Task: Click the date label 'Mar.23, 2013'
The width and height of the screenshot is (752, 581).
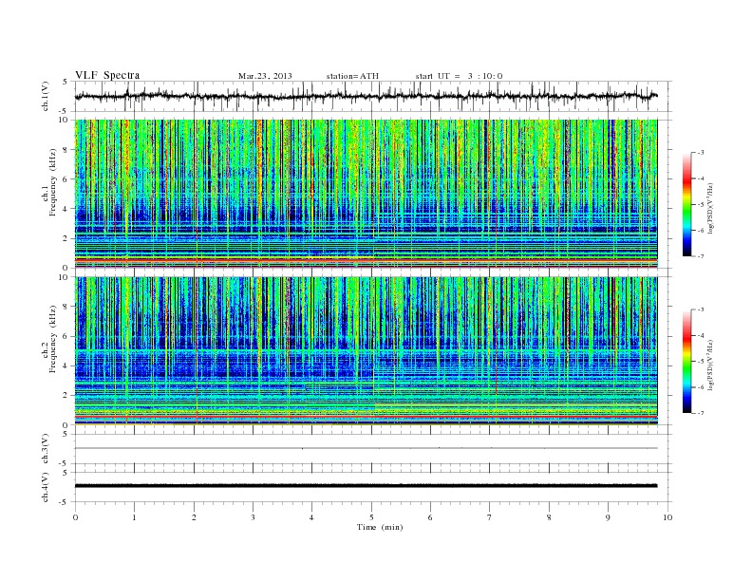Action: (x=265, y=76)
